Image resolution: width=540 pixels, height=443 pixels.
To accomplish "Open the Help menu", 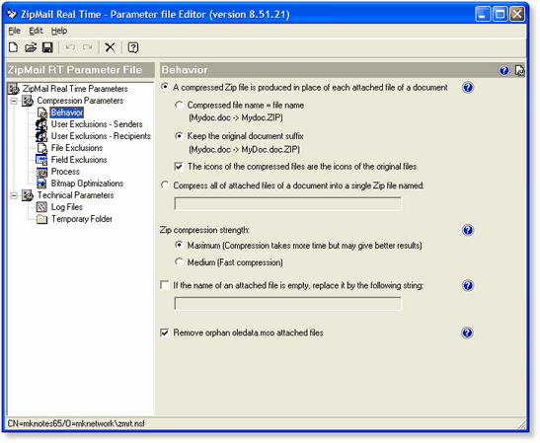I will click(x=59, y=31).
